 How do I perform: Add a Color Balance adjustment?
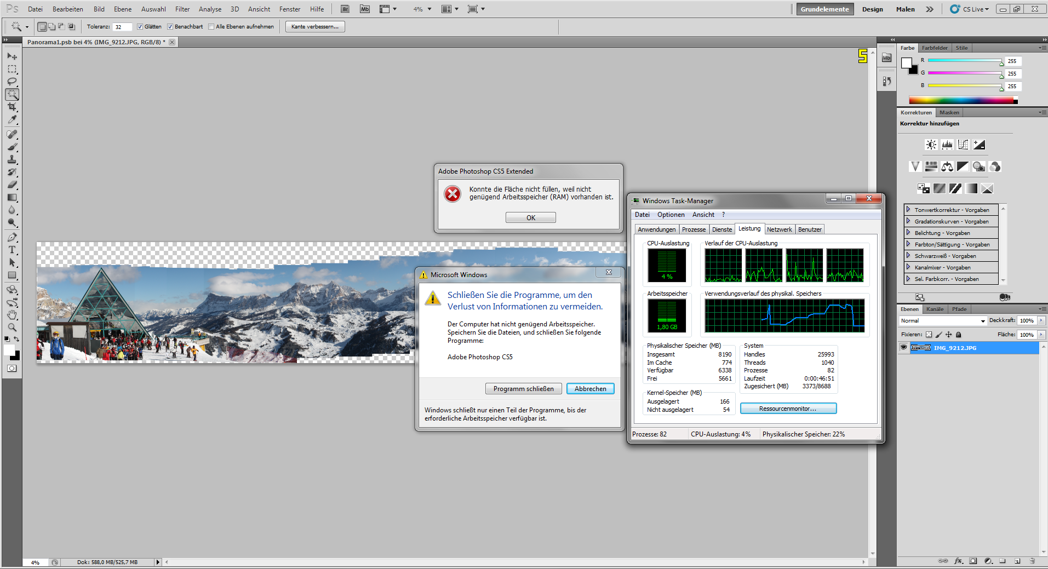point(947,166)
